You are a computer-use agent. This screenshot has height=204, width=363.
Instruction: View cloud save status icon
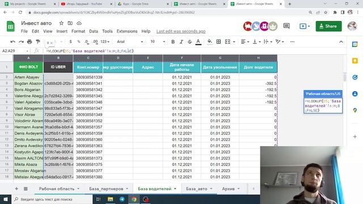click(79, 23)
